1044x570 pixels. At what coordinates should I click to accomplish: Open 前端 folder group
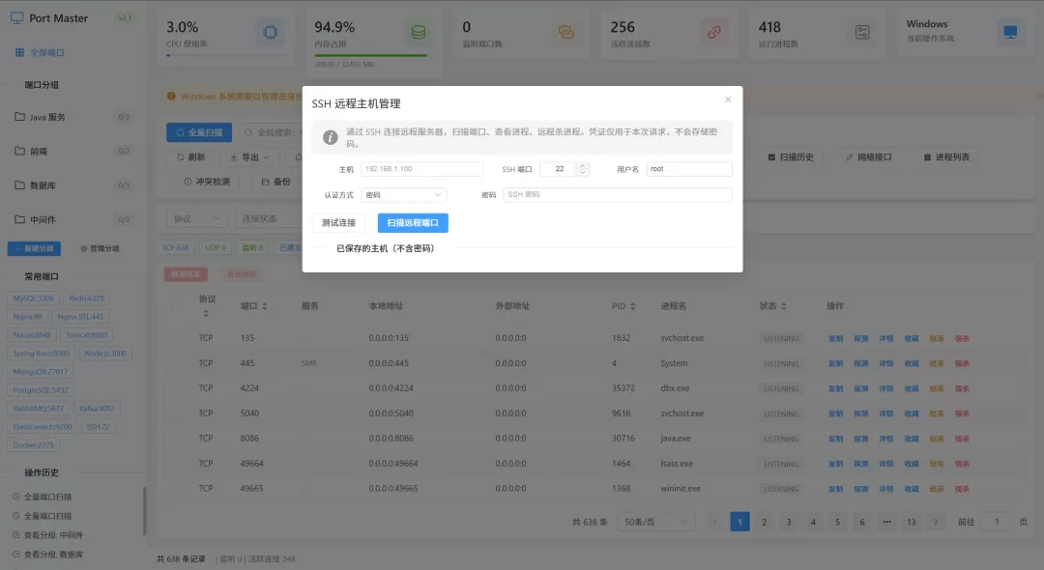(72, 151)
